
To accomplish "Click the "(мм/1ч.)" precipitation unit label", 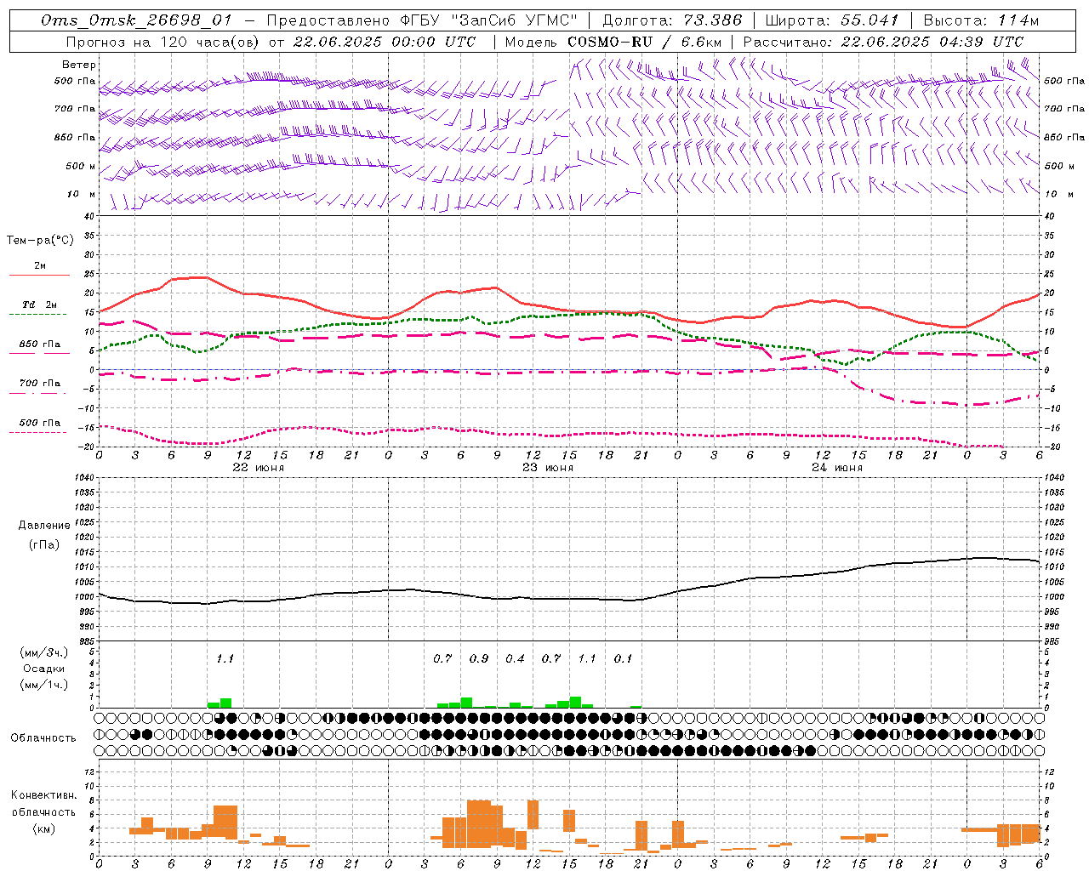I will [43, 685].
